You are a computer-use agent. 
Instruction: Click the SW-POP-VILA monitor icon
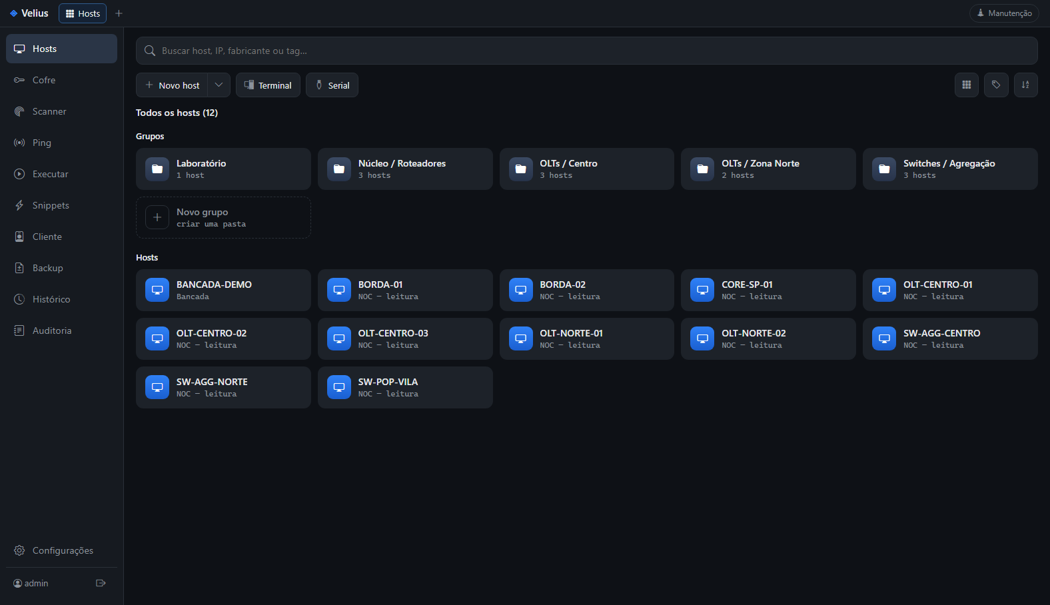click(x=339, y=387)
